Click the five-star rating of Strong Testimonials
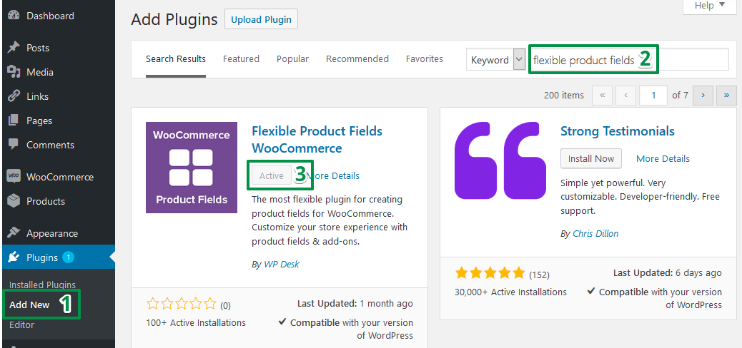Viewport: 742px width, 348px height. (x=490, y=273)
